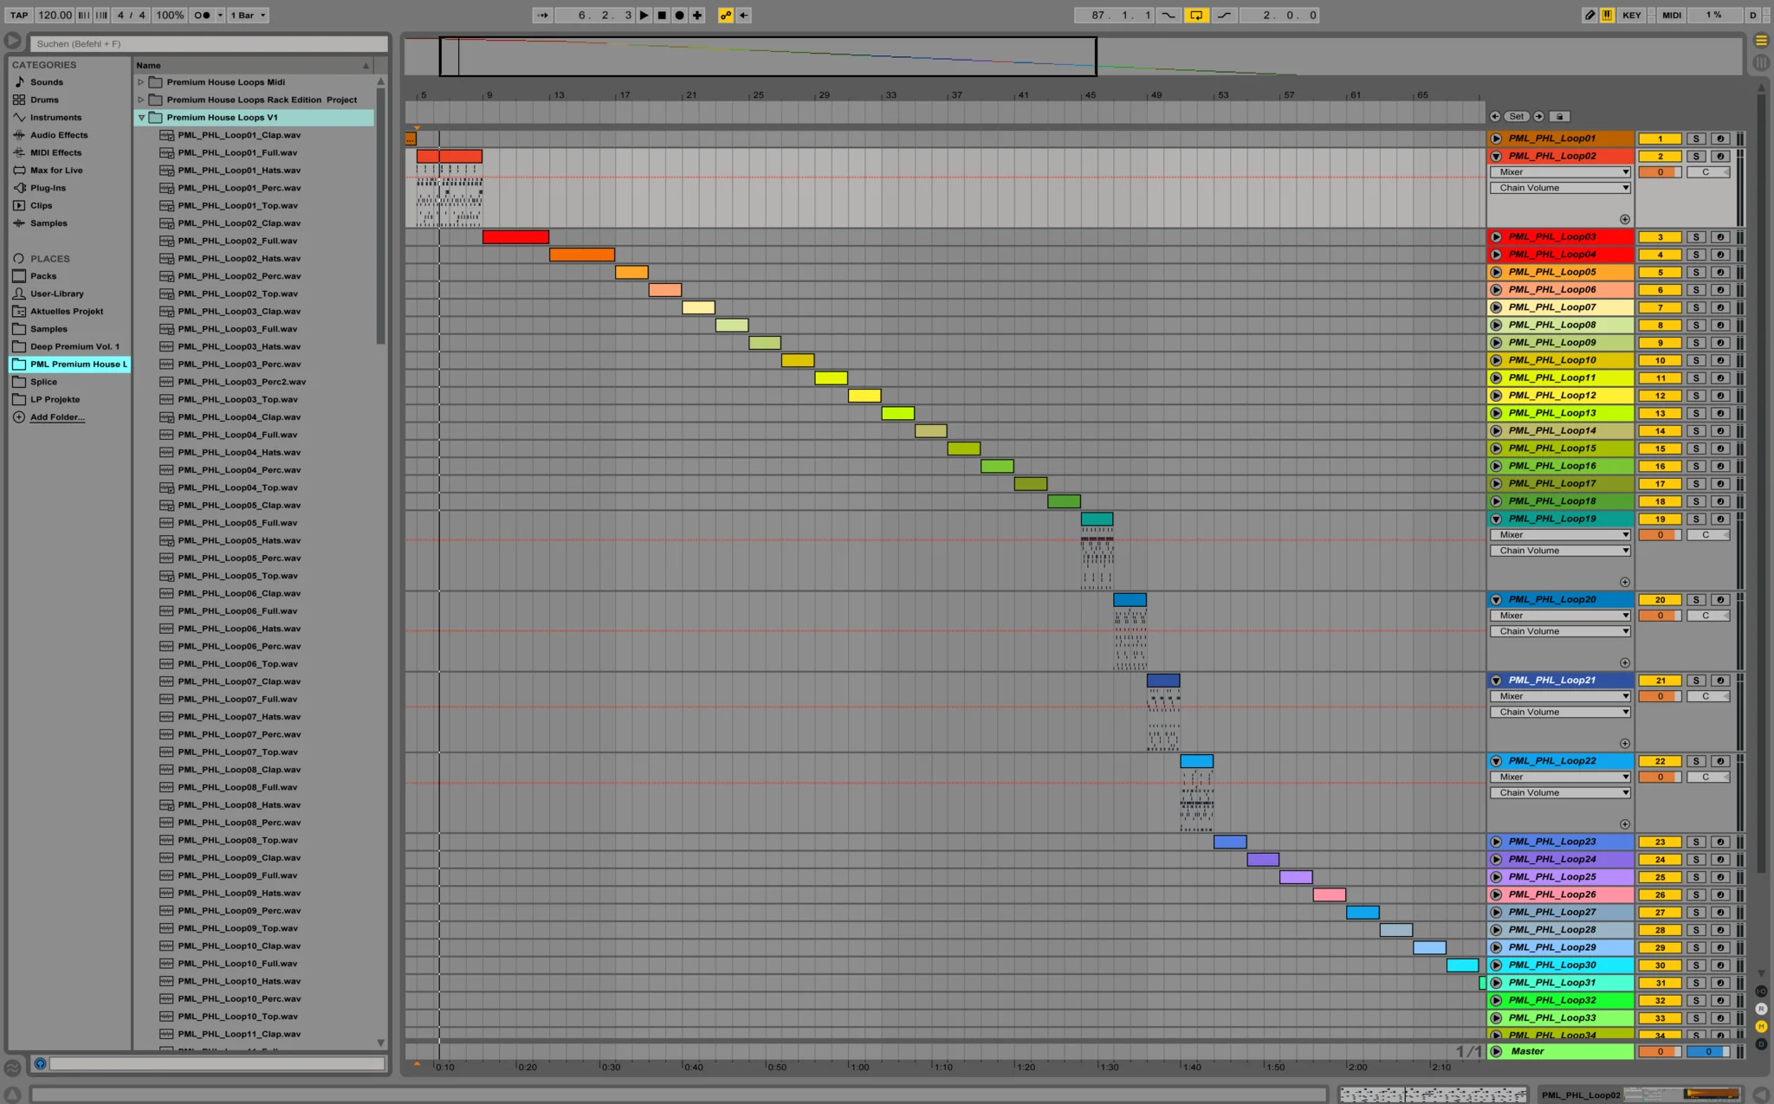The width and height of the screenshot is (1774, 1104).
Task: Toggle the Punch-In switch
Action: click(1169, 15)
